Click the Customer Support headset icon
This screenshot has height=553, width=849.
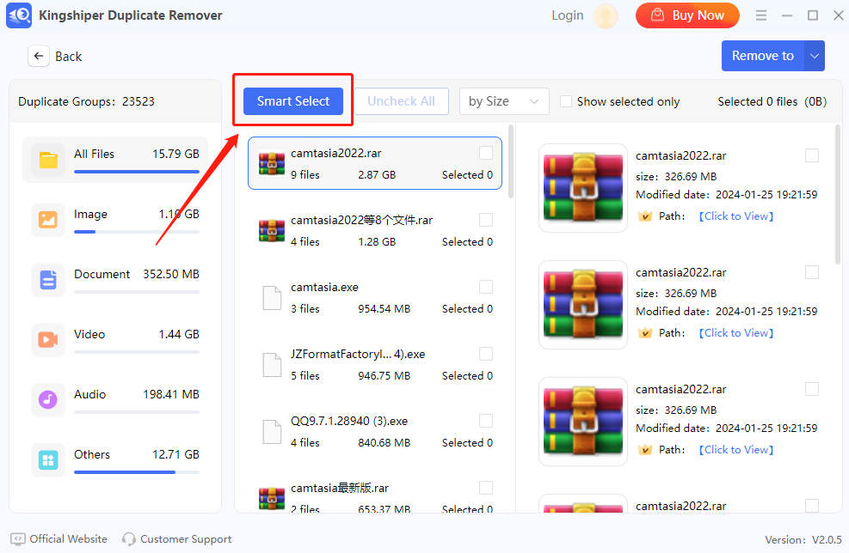(129, 539)
